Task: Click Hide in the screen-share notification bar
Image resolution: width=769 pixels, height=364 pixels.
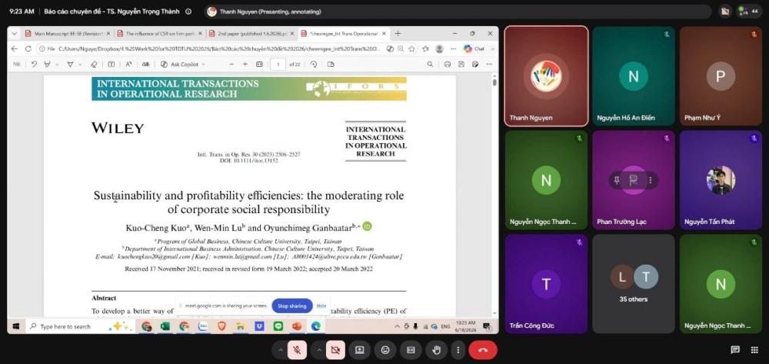Action: [x=321, y=306]
